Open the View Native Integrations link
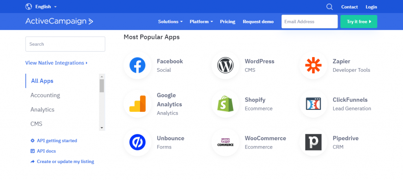The image size is (403, 180). 56,63
